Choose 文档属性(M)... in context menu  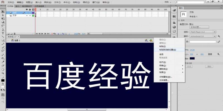169,77
